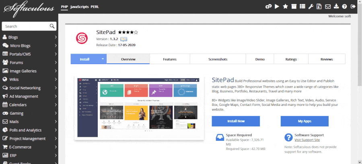Click the Ad Management megaphone icon
The width and height of the screenshot is (362, 164).
point(5,96)
